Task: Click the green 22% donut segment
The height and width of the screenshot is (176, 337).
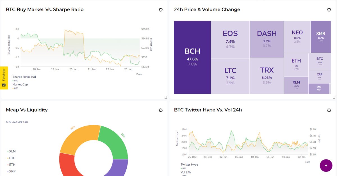Action: tap(115, 141)
